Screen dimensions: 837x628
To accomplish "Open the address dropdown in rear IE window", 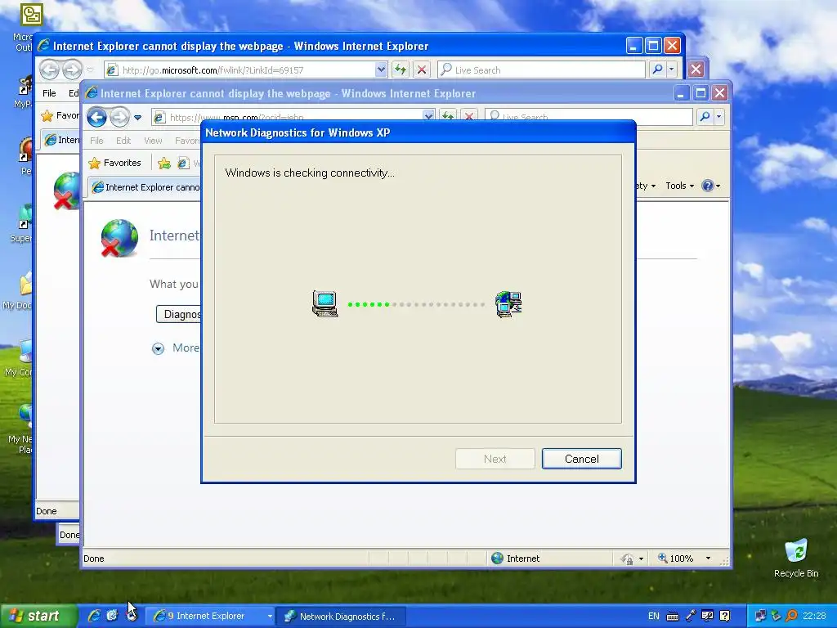I will tap(381, 70).
